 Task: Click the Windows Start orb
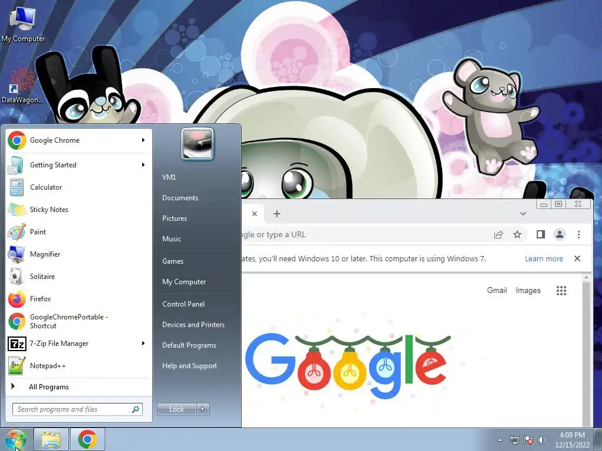click(15, 439)
